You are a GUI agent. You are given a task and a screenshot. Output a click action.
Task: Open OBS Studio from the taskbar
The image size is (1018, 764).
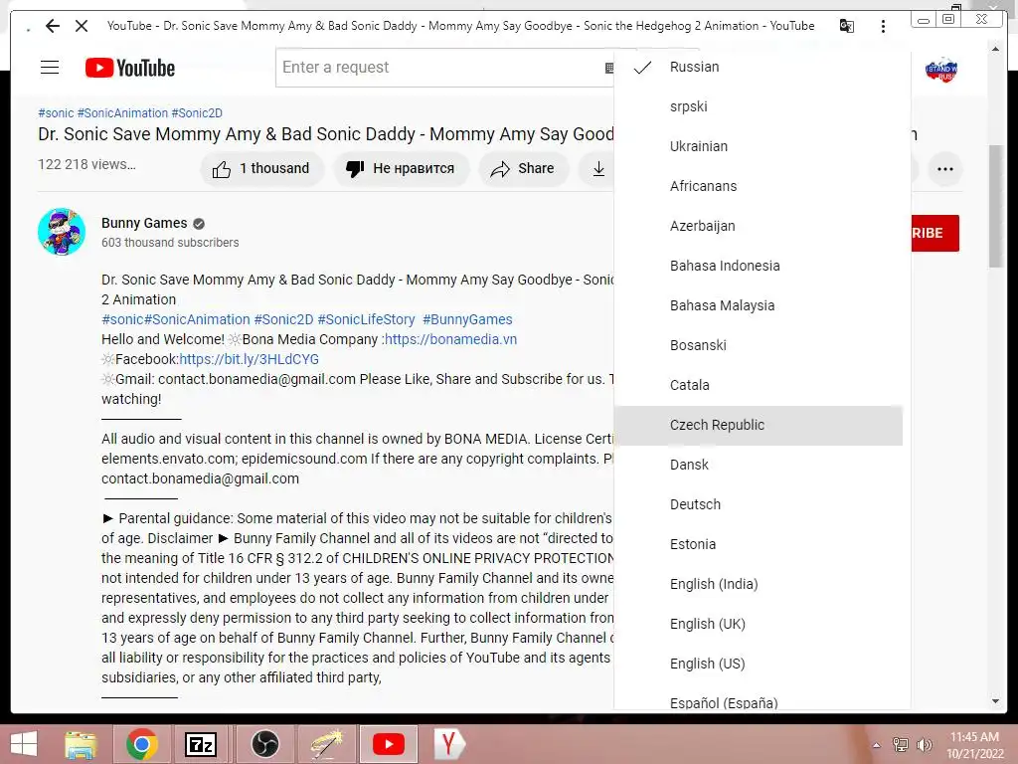(264, 744)
